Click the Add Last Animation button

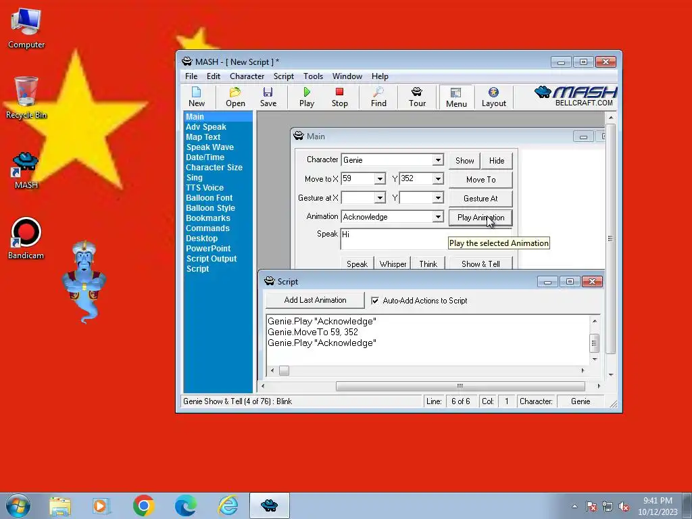(x=315, y=300)
